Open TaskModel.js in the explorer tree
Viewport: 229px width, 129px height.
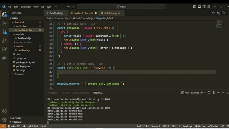tap(24, 38)
